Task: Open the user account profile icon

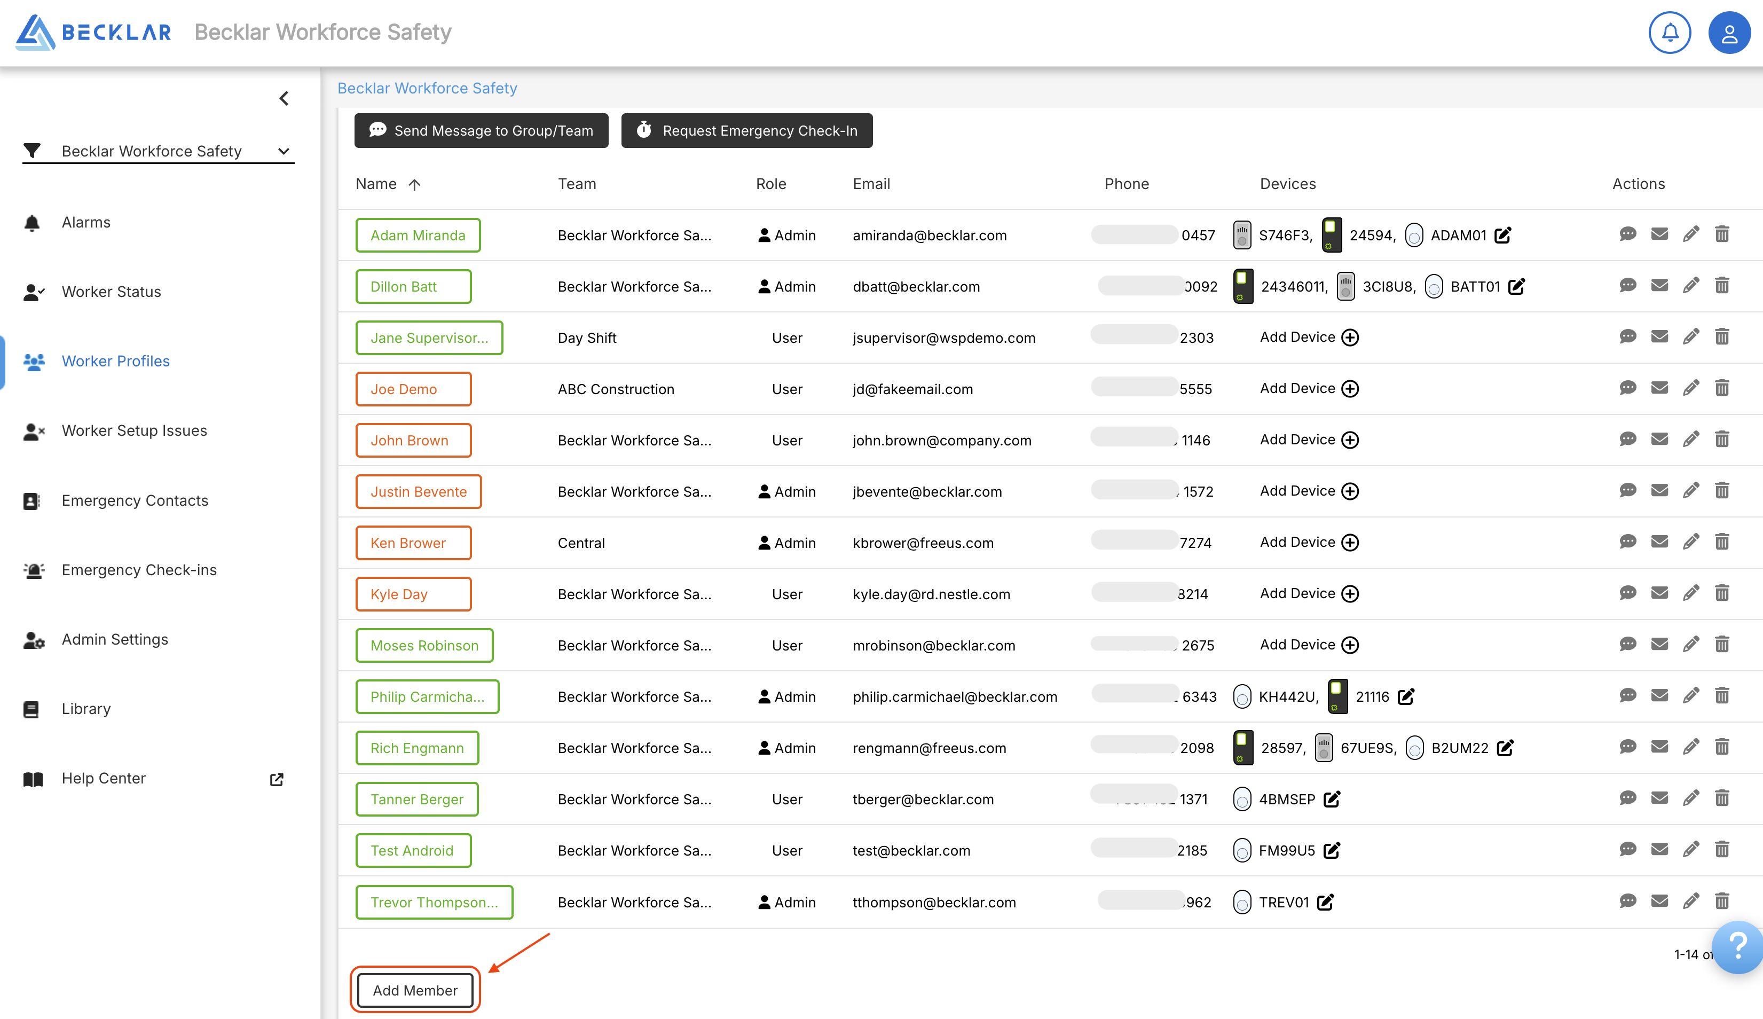Action: (1729, 32)
